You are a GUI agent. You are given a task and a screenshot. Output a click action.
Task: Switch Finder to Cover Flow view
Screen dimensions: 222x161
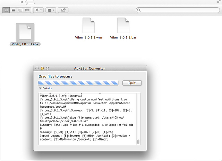[27, 10]
